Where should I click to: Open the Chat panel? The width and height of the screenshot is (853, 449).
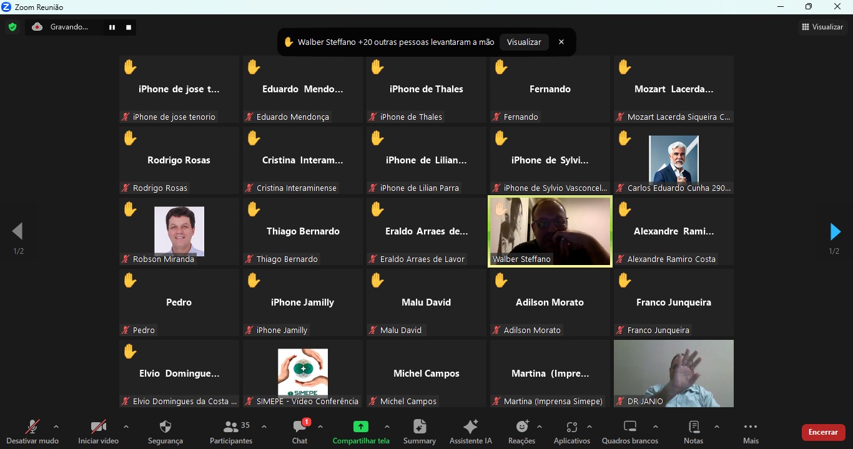tap(300, 432)
